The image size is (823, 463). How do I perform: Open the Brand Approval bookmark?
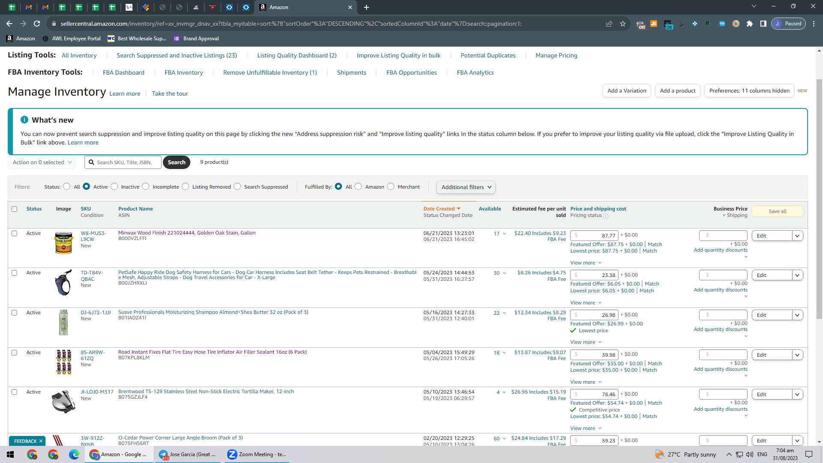196,39
